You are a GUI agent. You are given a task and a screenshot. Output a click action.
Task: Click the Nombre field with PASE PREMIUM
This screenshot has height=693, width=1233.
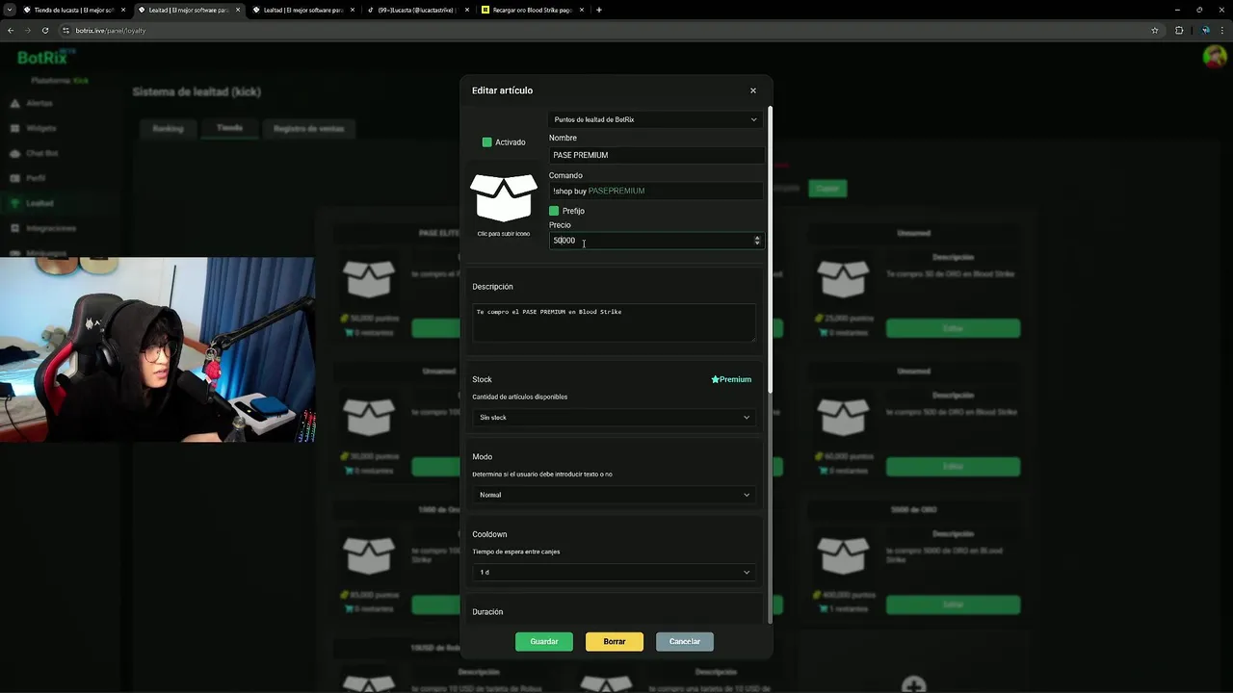pos(656,155)
